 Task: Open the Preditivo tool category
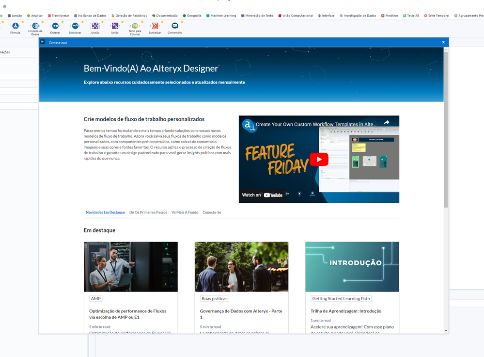390,16
